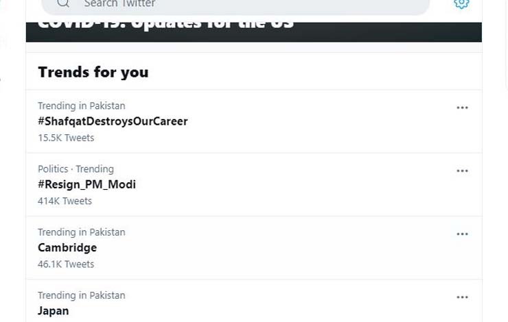
Task: View the Cambridge trending topic
Action: pos(67,247)
